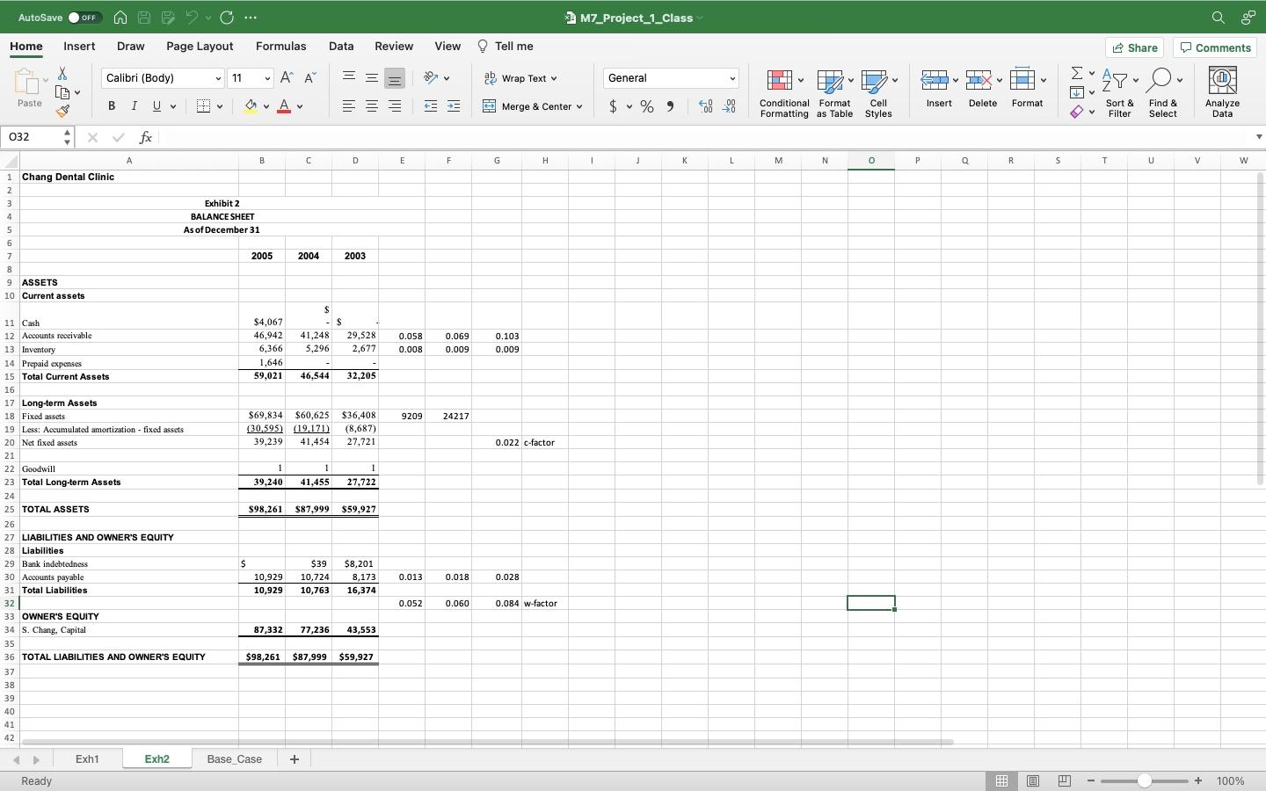Toggle bold formatting
This screenshot has height=791, width=1266.
pyautogui.click(x=111, y=105)
